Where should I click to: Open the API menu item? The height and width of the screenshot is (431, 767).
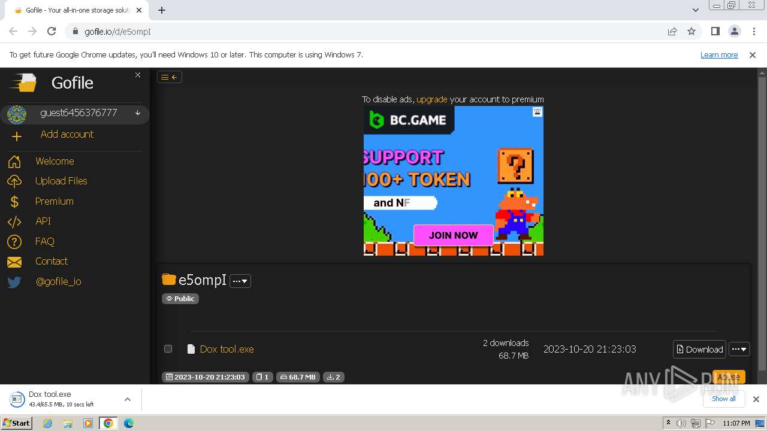(43, 221)
